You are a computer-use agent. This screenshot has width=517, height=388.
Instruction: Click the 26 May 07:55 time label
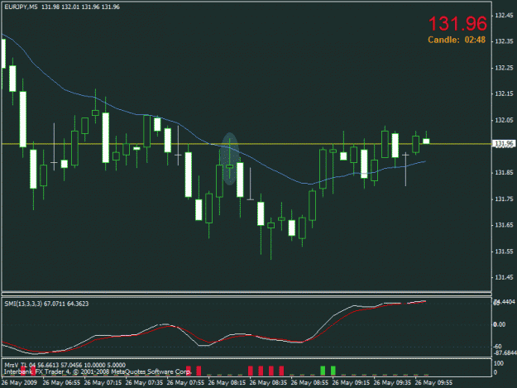pos(185,383)
